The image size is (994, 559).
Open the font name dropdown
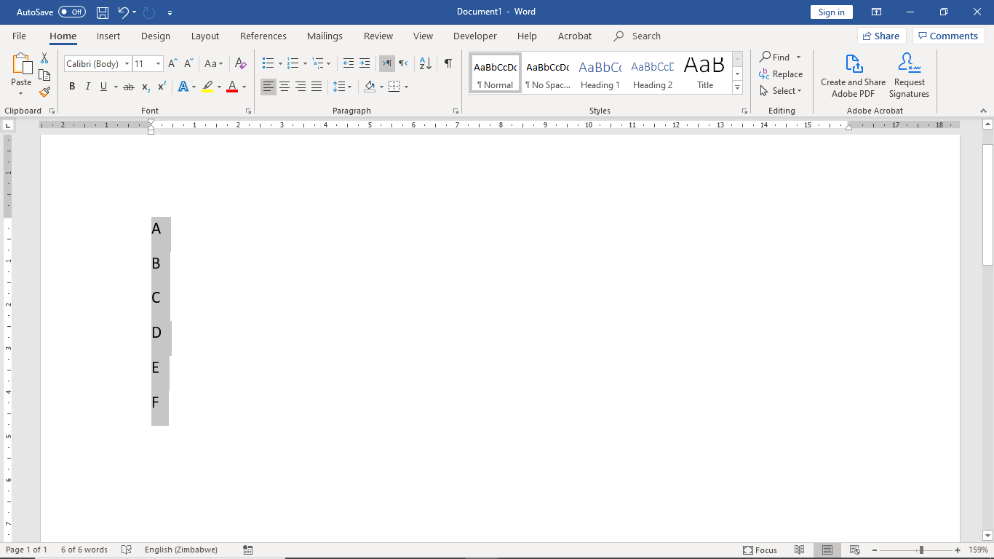click(127, 64)
